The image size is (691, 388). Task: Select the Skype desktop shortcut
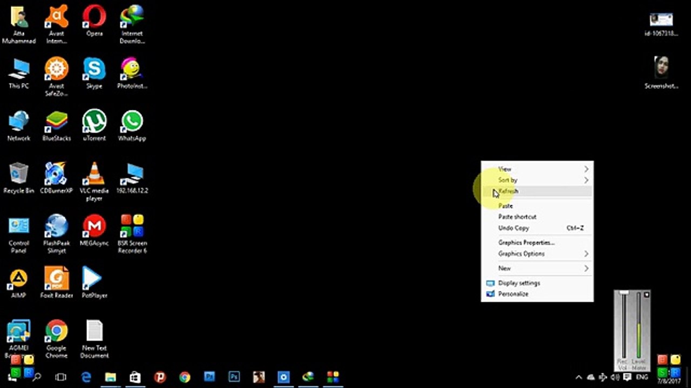pos(94,73)
